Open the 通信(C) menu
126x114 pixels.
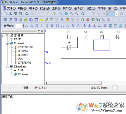click(x=78, y=8)
